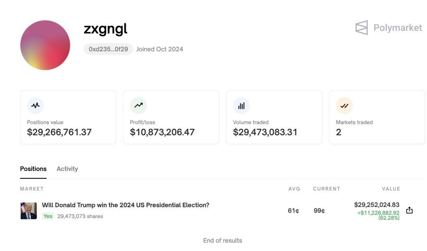Click the Markets traded double checkmark icon

(344, 105)
